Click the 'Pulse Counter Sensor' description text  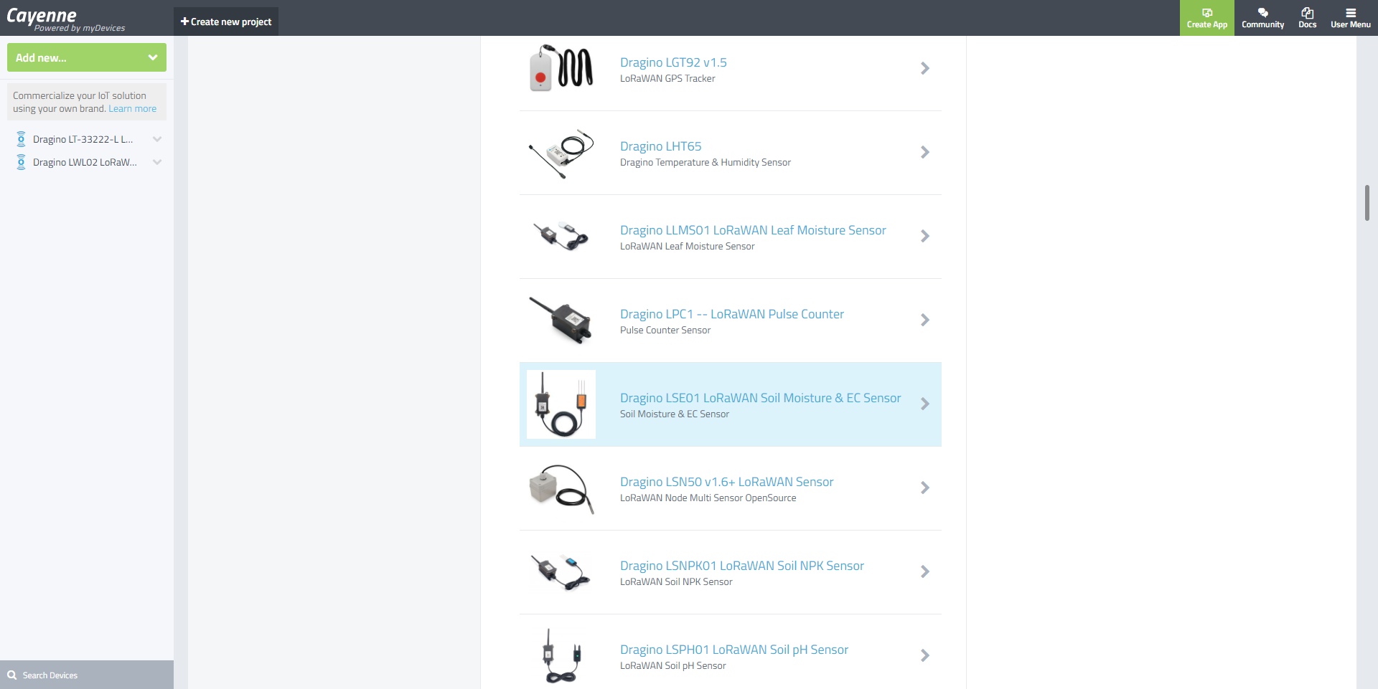click(x=665, y=331)
